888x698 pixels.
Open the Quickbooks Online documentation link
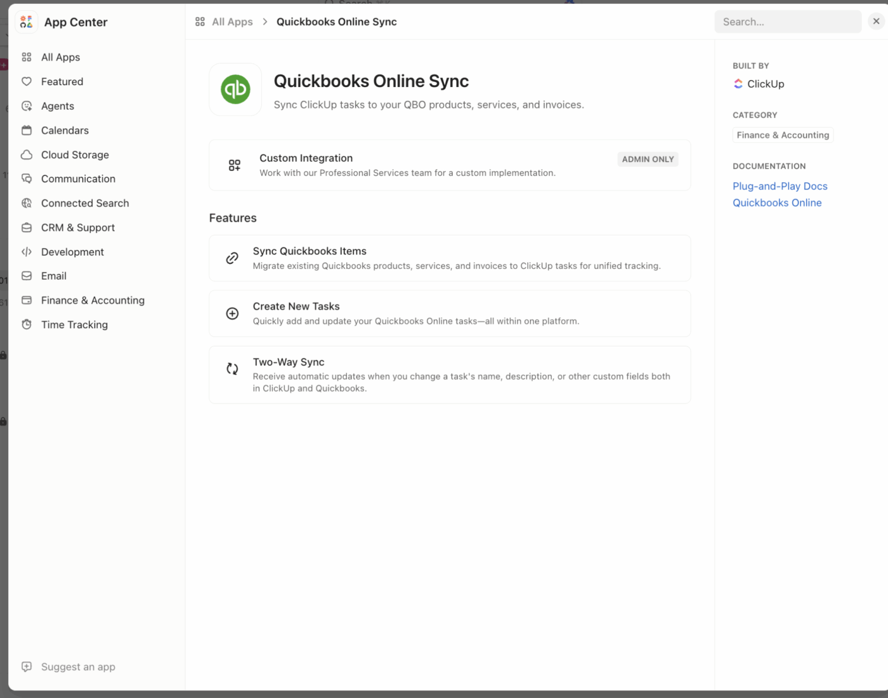[777, 202]
